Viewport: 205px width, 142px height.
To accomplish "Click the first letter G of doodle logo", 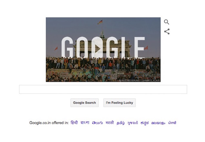I will point(67,48).
